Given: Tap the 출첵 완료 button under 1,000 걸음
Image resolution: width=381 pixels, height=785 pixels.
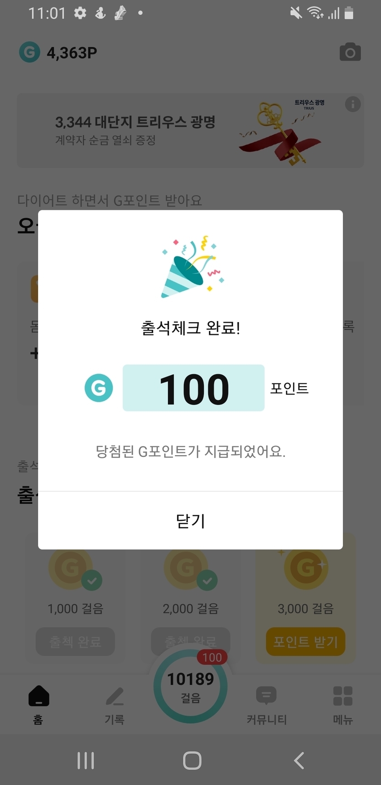Looking at the screenshot, I should (x=75, y=641).
